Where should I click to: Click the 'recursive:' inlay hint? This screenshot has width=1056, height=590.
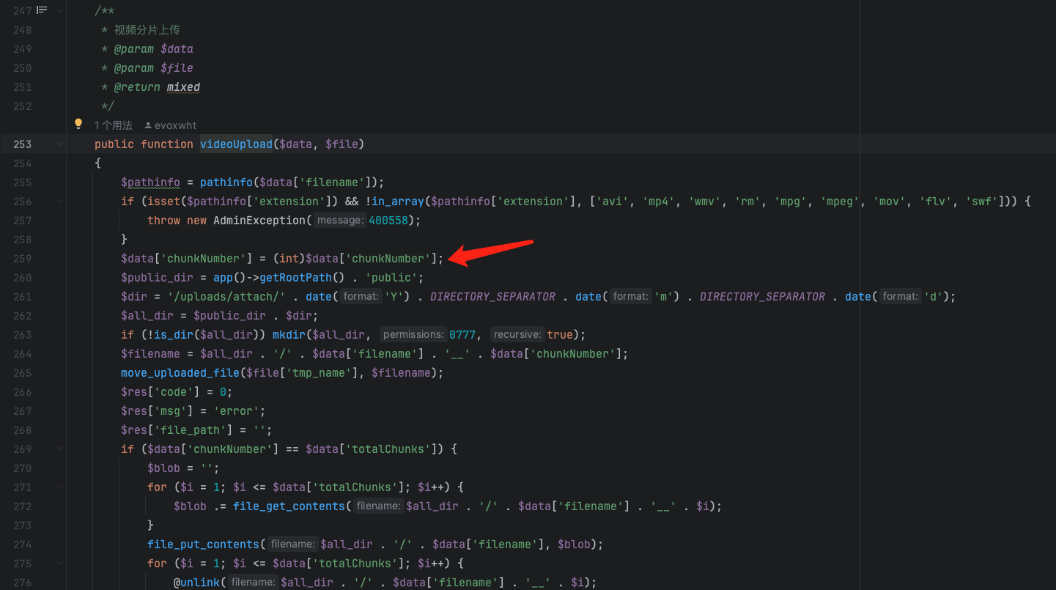pyautogui.click(x=517, y=335)
